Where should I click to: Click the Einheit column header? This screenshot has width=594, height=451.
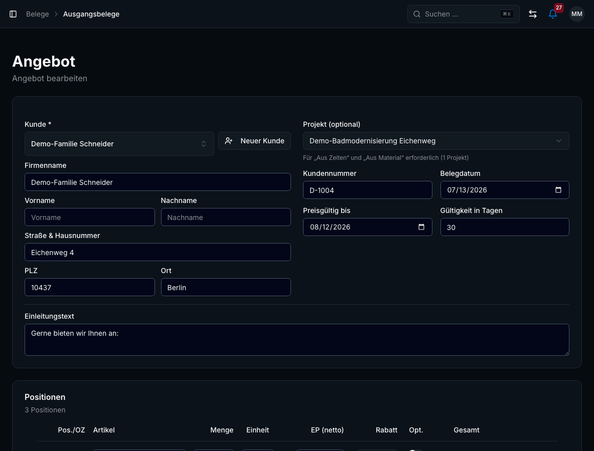(x=257, y=430)
